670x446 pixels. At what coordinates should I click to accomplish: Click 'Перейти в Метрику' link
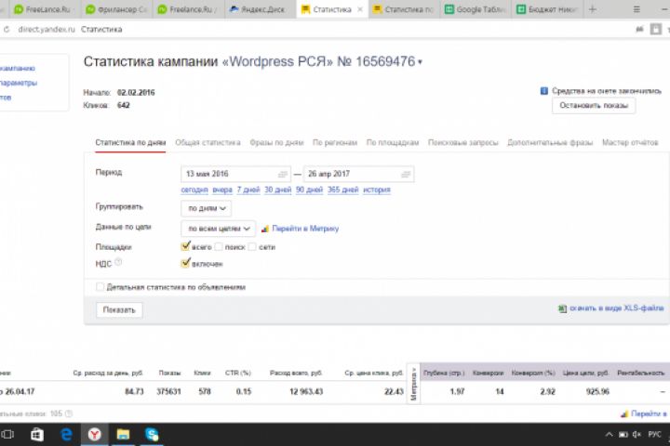(x=305, y=229)
